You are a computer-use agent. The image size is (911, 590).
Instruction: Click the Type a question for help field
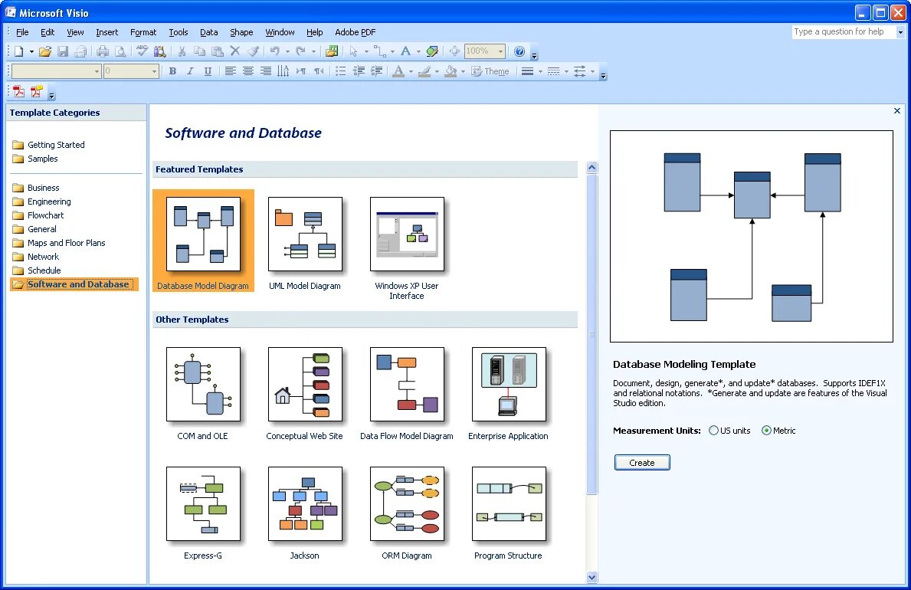pos(844,32)
